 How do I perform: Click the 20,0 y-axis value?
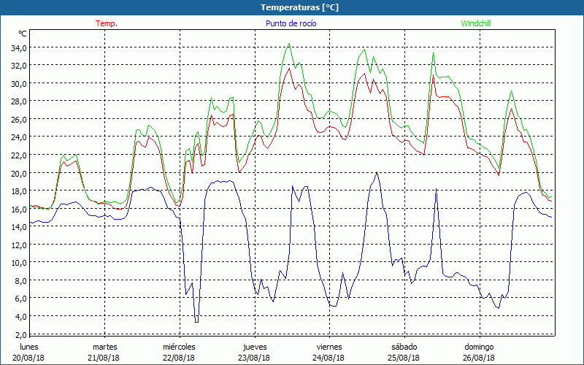pos(18,174)
